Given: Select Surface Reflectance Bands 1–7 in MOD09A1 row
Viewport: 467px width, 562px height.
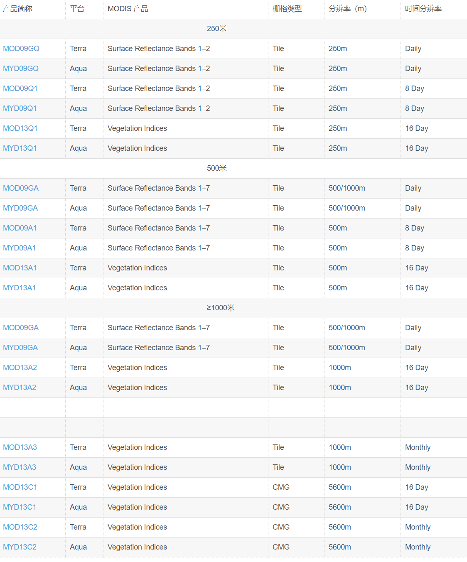Looking at the screenshot, I should click(x=159, y=228).
